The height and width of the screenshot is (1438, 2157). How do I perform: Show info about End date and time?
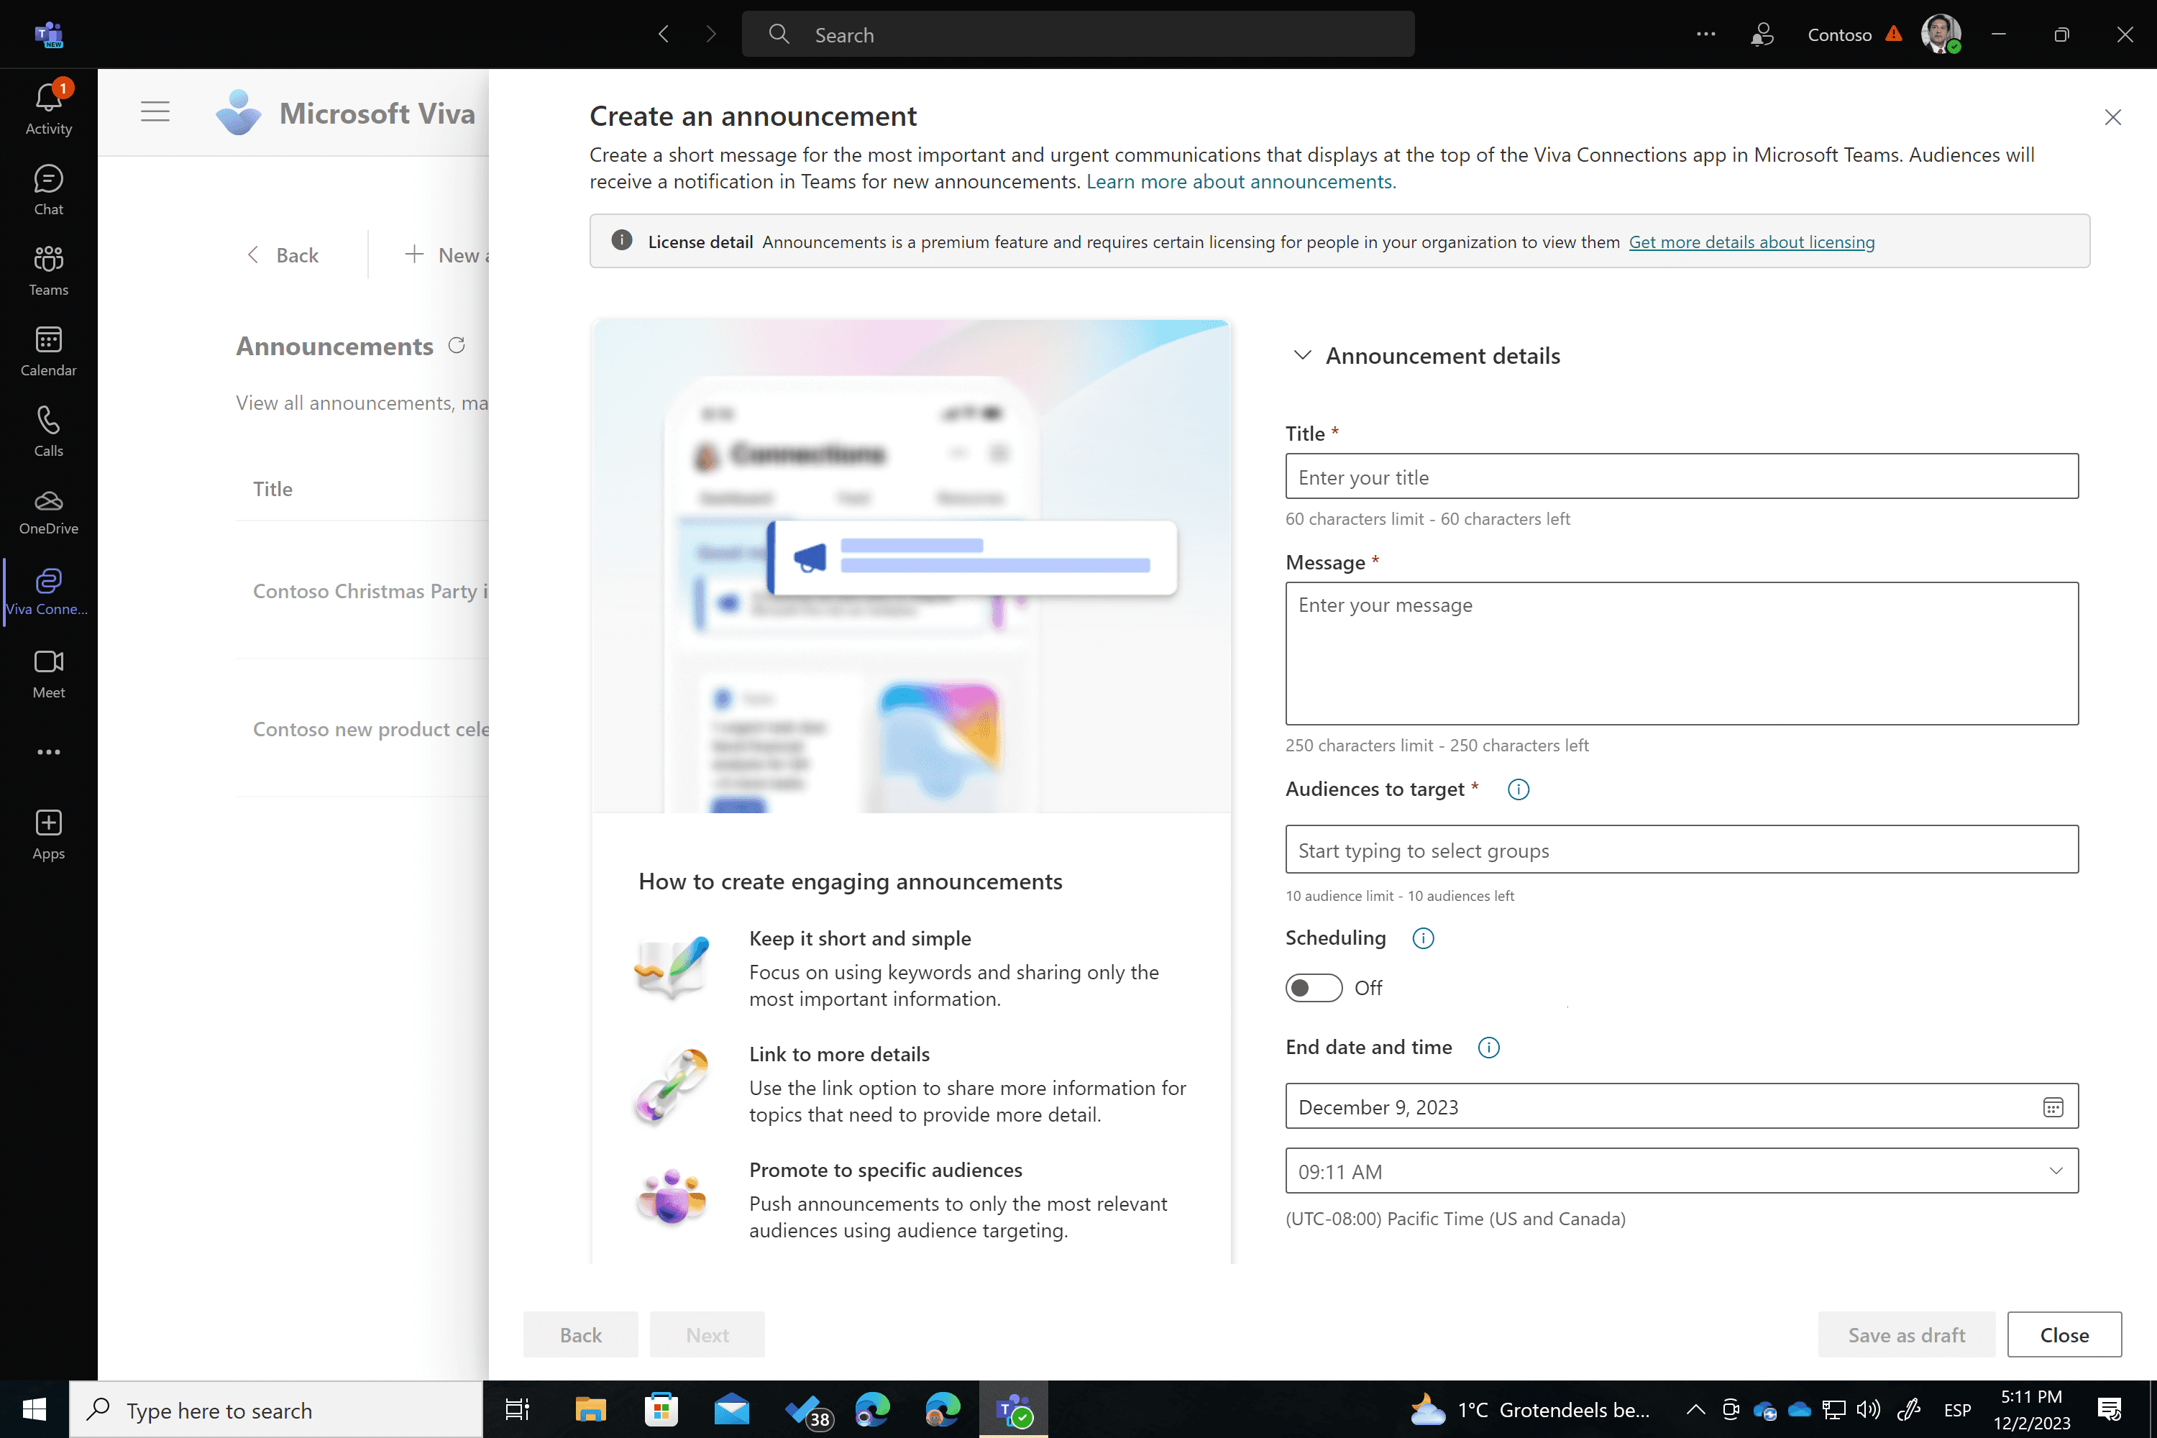click(1488, 1048)
